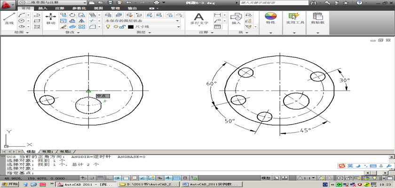The width and height of the screenshot is (395, 188).
Task: Switch to the 插入 (Insert) ribbon tab
Action: click(x=42, y=8)
